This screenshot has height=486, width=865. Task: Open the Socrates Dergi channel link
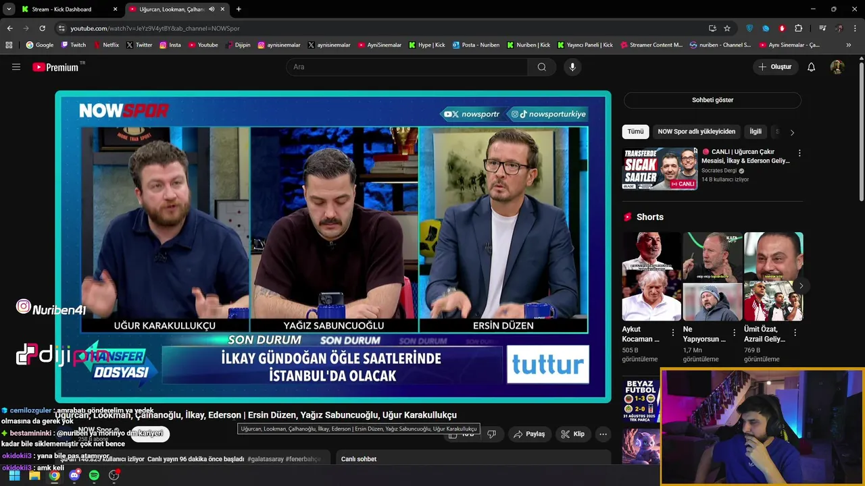[x=719, y=171]
